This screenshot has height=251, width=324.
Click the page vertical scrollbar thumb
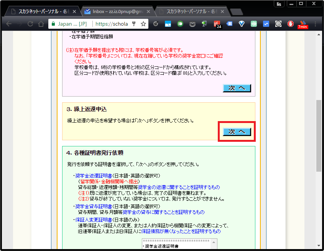(x=319, y=136)
